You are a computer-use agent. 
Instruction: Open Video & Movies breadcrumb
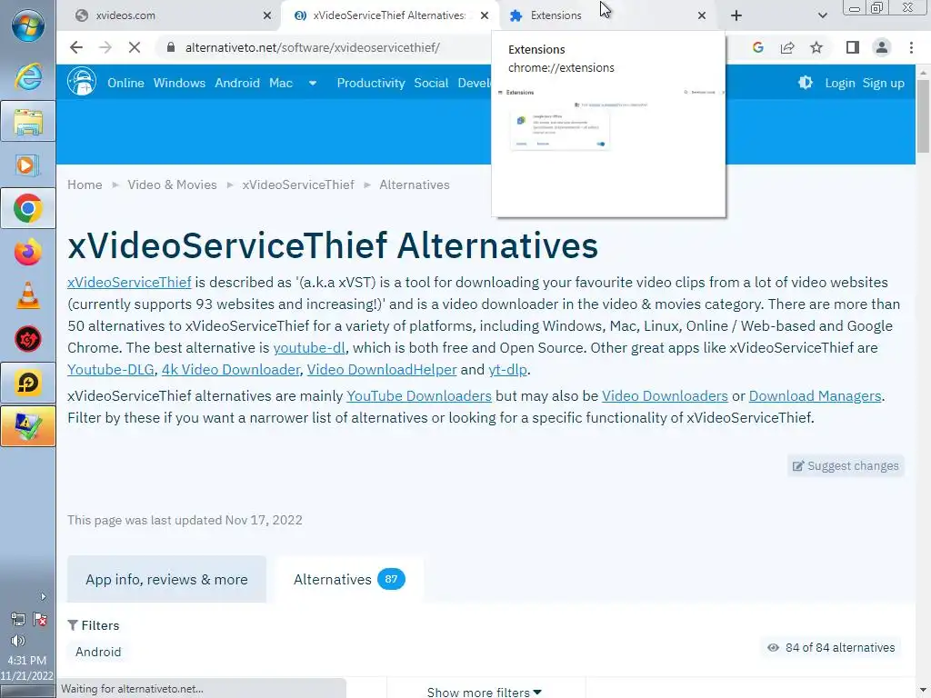pos(172,184)
